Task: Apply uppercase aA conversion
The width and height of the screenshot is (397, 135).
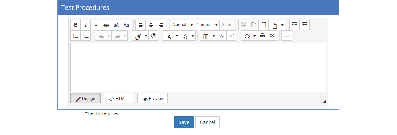Action: coord(116,25)
